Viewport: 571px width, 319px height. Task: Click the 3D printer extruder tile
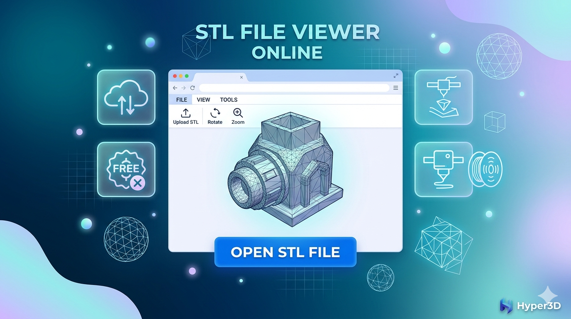(x=444, y=169)
